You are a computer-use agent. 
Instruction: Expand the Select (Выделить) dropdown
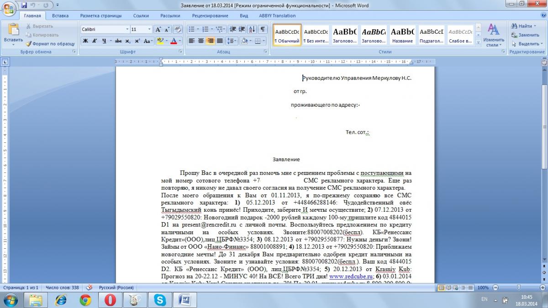click(x=530, y=44)
